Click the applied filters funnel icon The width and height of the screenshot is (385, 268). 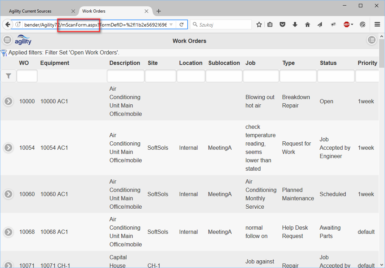click(4, 53)
